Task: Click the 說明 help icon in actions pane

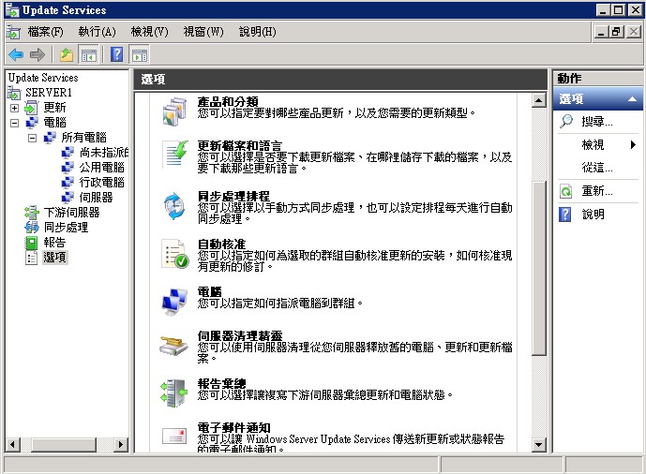Action: coord(565,215)
